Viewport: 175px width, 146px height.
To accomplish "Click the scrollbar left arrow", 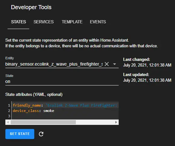I will 8,122.
